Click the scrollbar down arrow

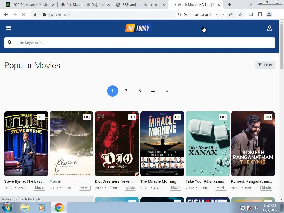tap(282, 199)
